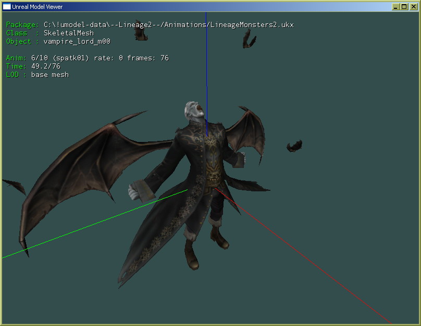Click the small bat beside the folded wing
The width and height of the screenshot is (421, 326).
tap(294, 146)
